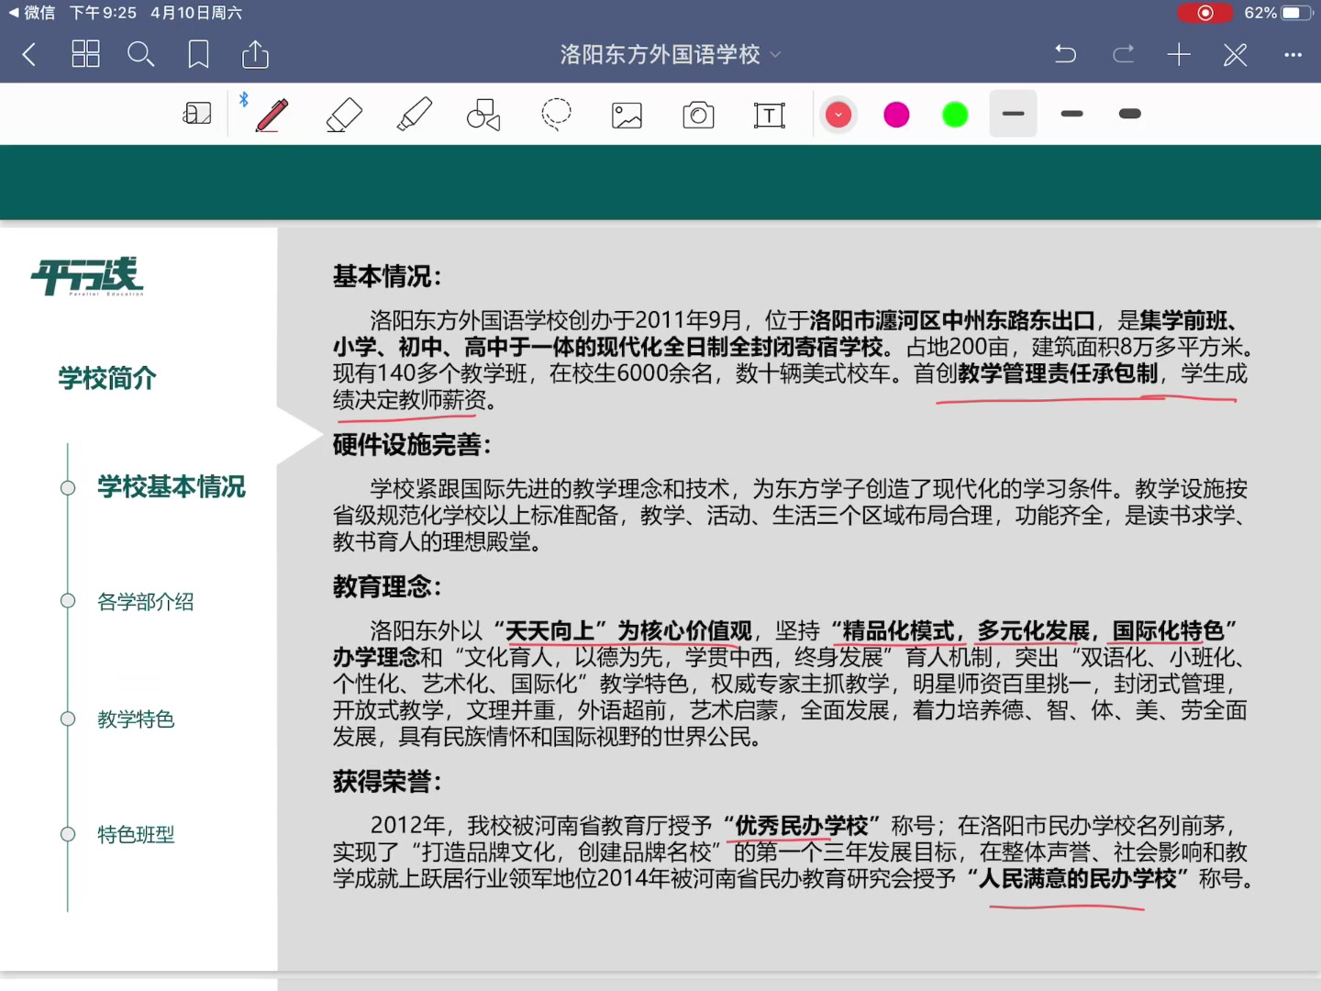Close the editing toolbar with crossed-pen icon
The width and height of the screenshot is (1321, 991).
[1236, 54]
